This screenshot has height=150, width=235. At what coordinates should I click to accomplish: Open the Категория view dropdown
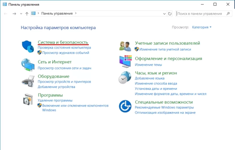pos(202,27)
